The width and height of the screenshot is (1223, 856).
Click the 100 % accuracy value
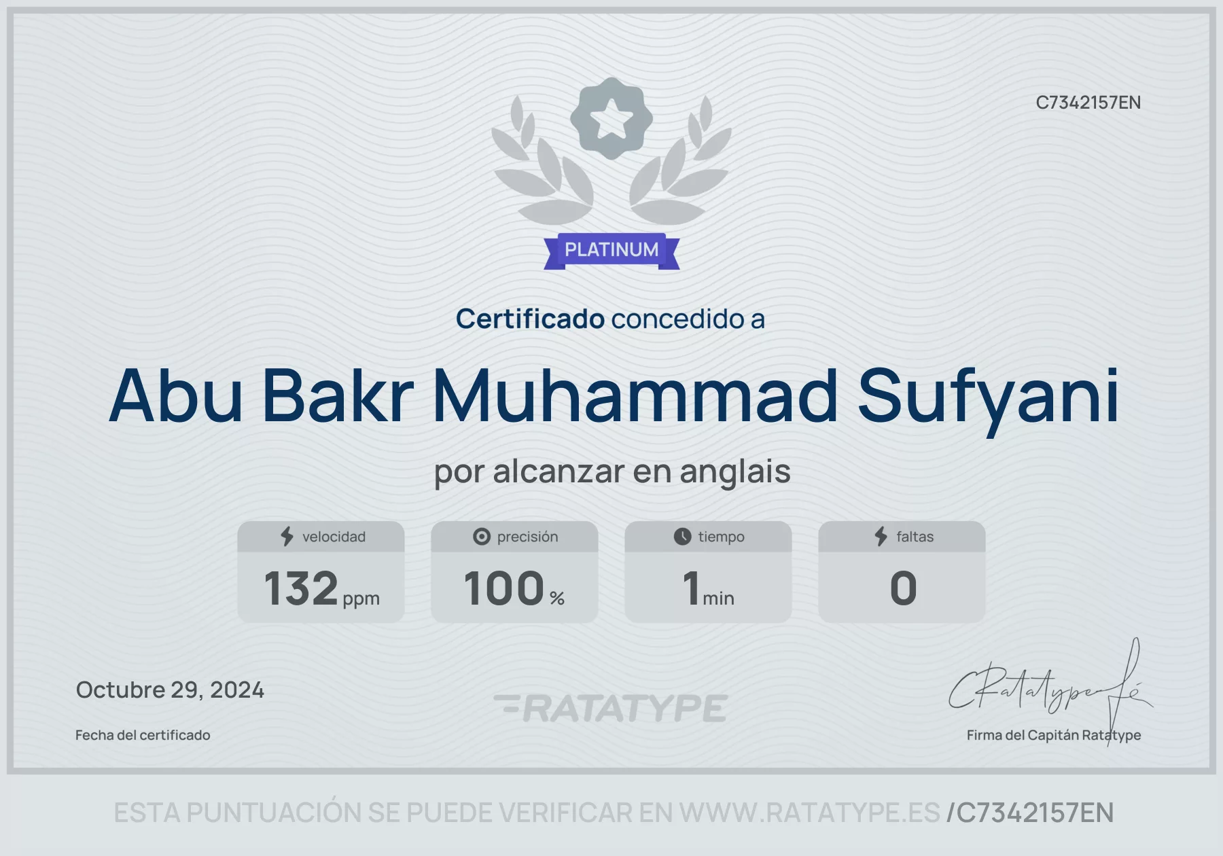coord(514,588)
